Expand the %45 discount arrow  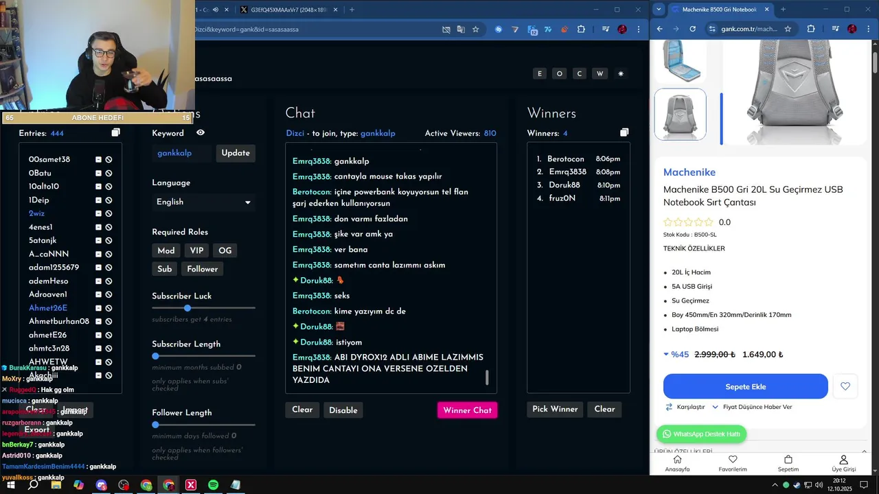[665, 354]
